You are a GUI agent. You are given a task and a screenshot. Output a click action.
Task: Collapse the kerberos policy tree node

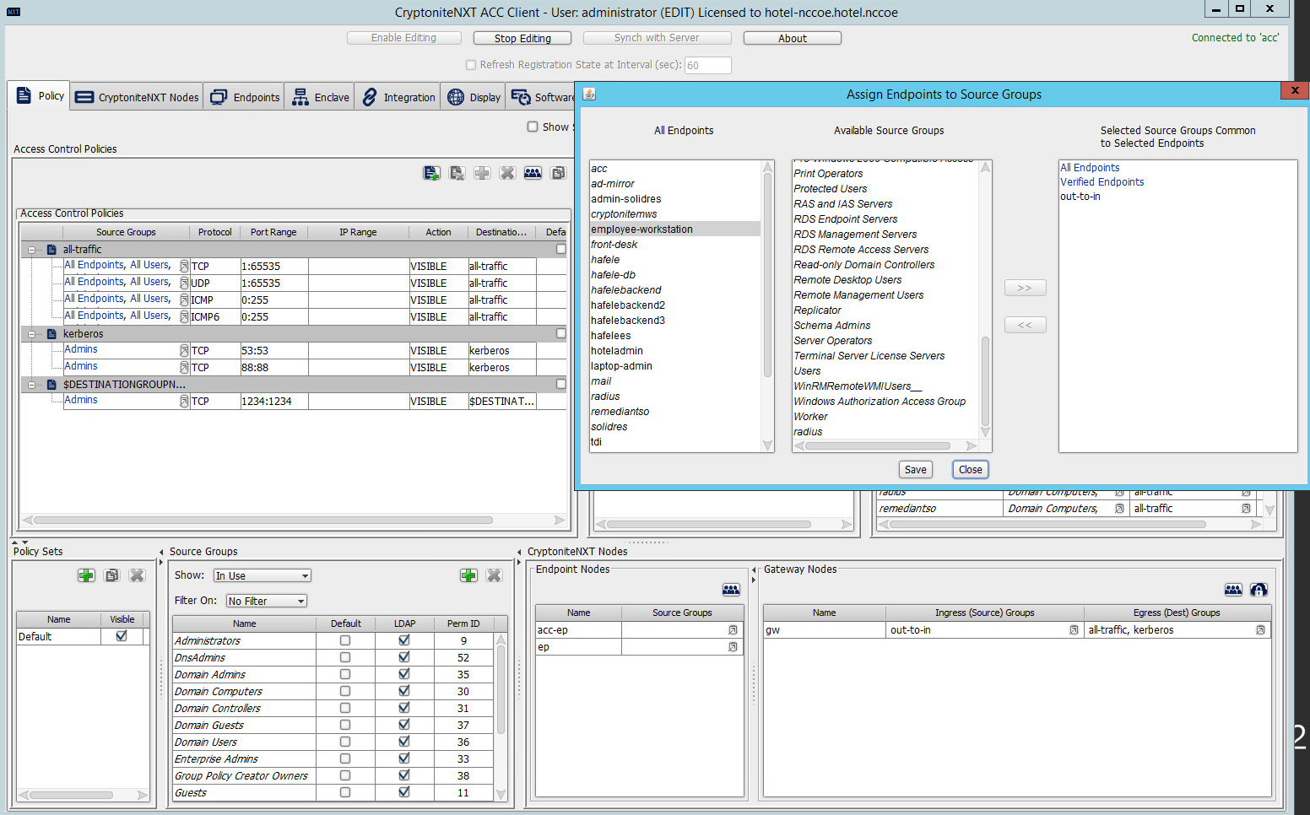[x=32, y=334]
